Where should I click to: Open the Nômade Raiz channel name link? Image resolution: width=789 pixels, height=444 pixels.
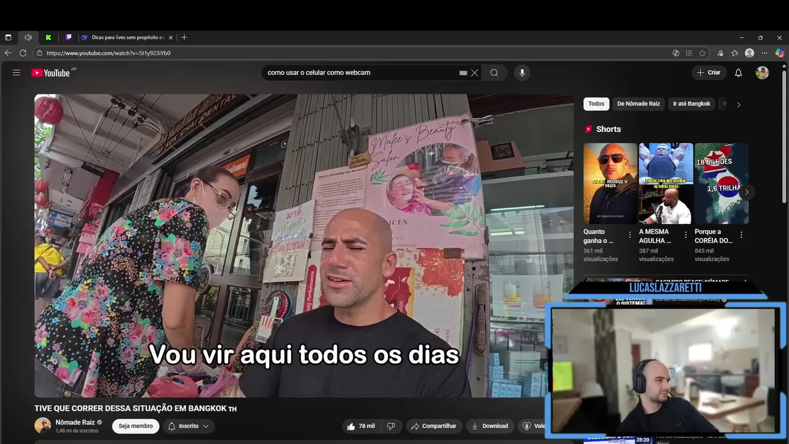pos(75,422)
